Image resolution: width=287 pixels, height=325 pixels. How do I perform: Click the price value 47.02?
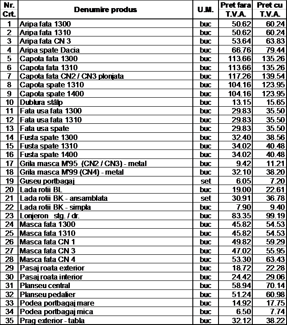point(241,251)
